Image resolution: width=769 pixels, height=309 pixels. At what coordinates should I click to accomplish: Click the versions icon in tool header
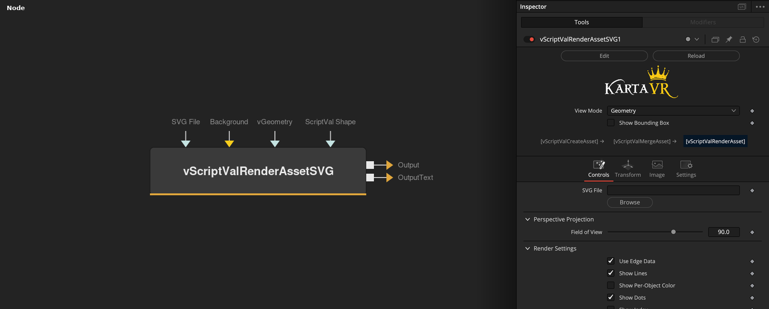[715, 39]
